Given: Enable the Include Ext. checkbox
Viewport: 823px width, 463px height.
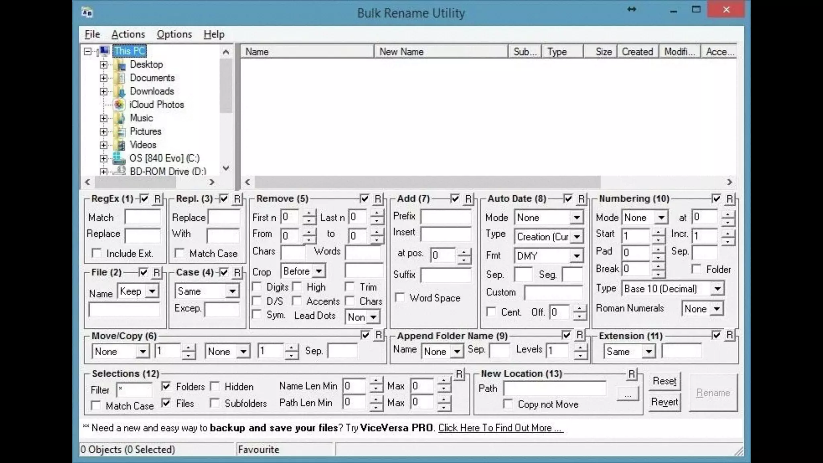Looking at the screenshot, I should (96, 253).
